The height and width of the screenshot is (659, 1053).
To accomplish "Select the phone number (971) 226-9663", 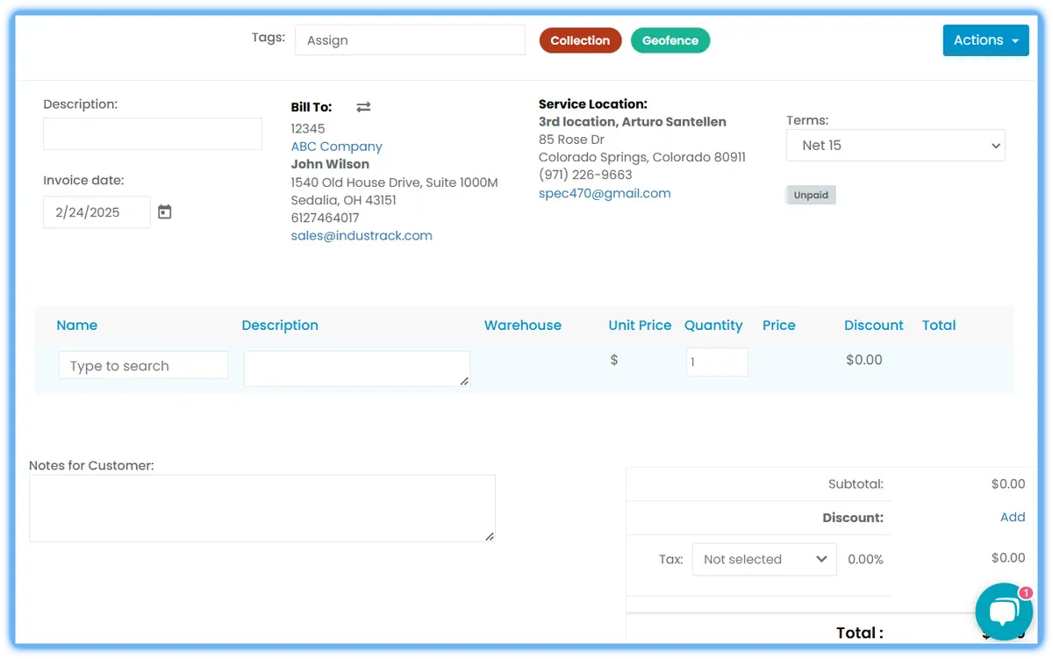I will (585, 175).
